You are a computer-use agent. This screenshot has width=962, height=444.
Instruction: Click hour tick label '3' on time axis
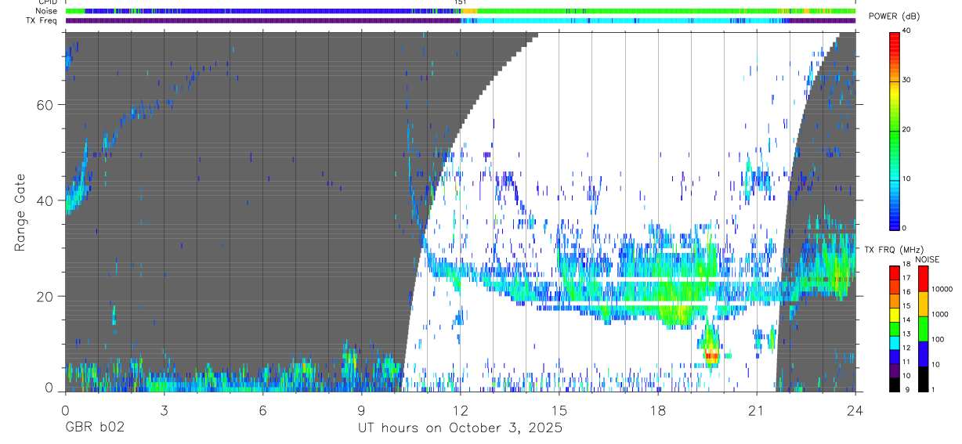(x=164, y=410)
